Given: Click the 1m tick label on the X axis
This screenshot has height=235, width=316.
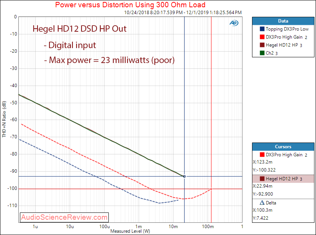Looking at the screenshot, I should pyautogui.click(x=139, y=227).
